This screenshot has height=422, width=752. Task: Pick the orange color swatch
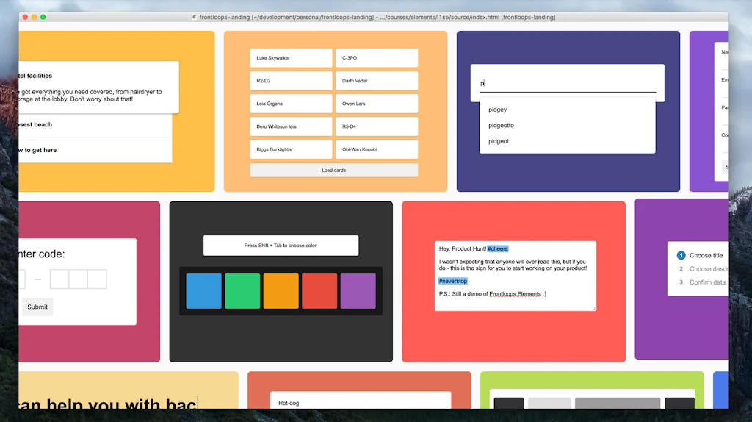tap(281, 291)
